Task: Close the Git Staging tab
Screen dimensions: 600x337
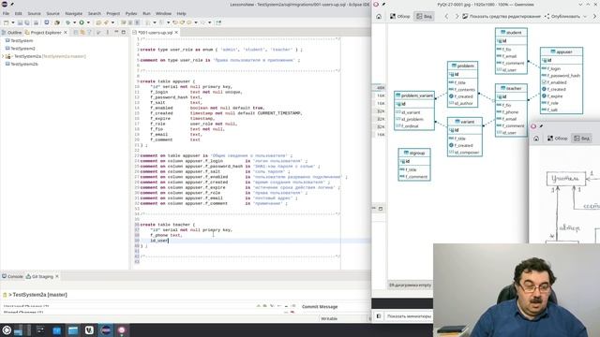Action: [57, 276]
